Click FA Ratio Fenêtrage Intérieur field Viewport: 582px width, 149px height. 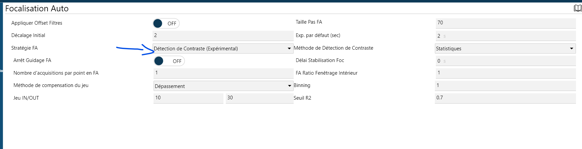pos(505,73)
